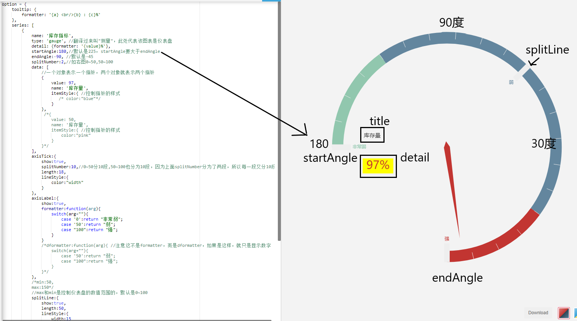Click the code line "value: 97,"
Image resolution: width=577 pixels, height=321 pixels.
pos(64,83)
